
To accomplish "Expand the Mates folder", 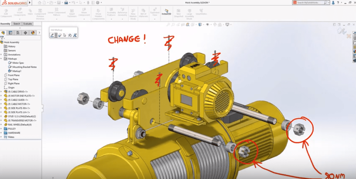I will pos(1,137).
